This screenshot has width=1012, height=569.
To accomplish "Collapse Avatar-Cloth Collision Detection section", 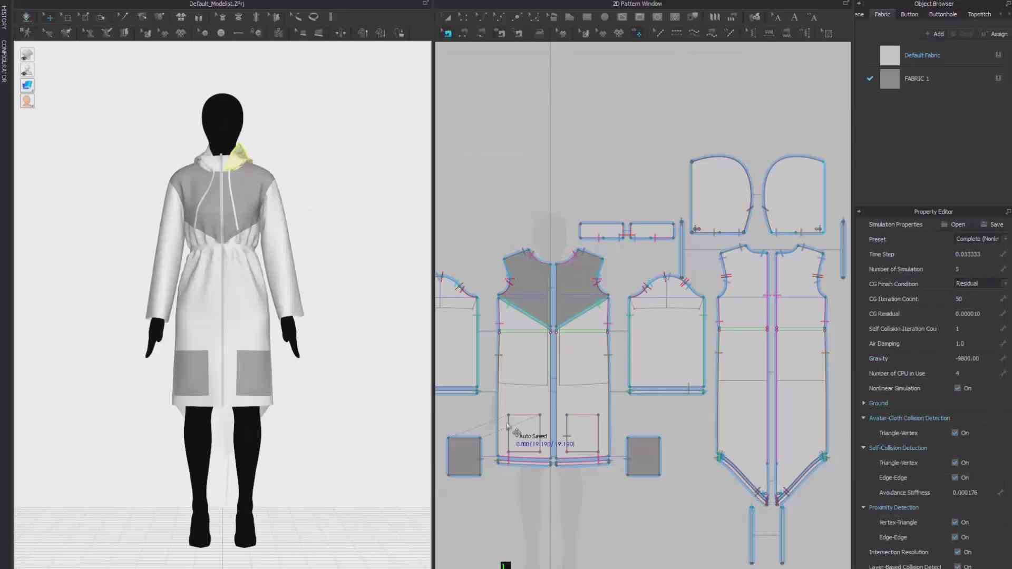I will click(863, 418).
